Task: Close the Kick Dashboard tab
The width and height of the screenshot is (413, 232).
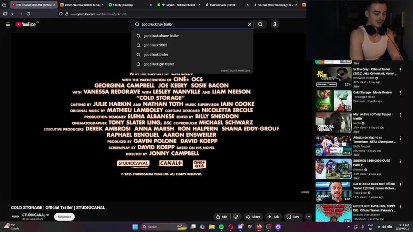Action: point(199,5)
